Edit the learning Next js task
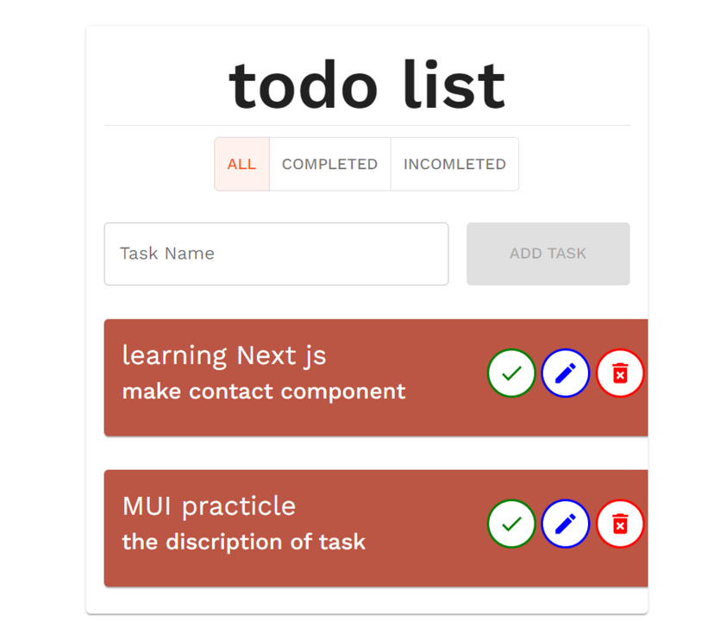 point(565,373)
